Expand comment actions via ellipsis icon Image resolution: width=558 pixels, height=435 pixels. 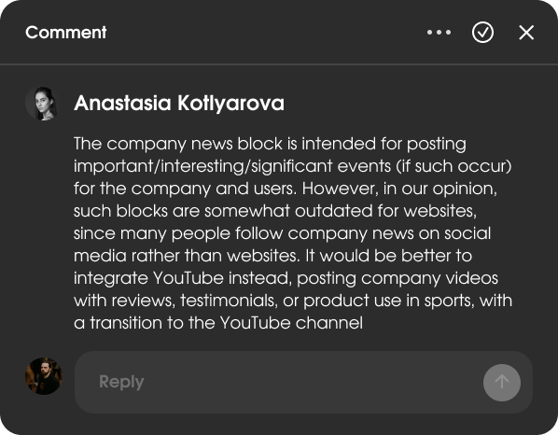439,33
